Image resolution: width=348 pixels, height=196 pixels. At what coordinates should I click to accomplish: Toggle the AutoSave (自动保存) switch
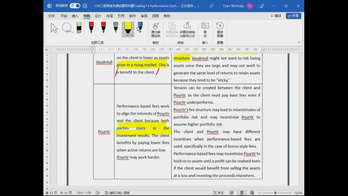tap(75, 6)
